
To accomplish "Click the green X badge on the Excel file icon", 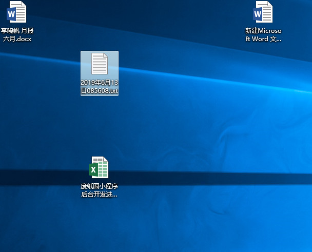I will [94, 170].
